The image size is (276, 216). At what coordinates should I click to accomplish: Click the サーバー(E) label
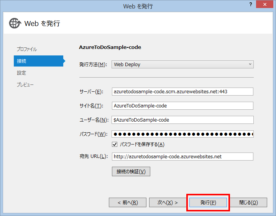coord(91,92)
